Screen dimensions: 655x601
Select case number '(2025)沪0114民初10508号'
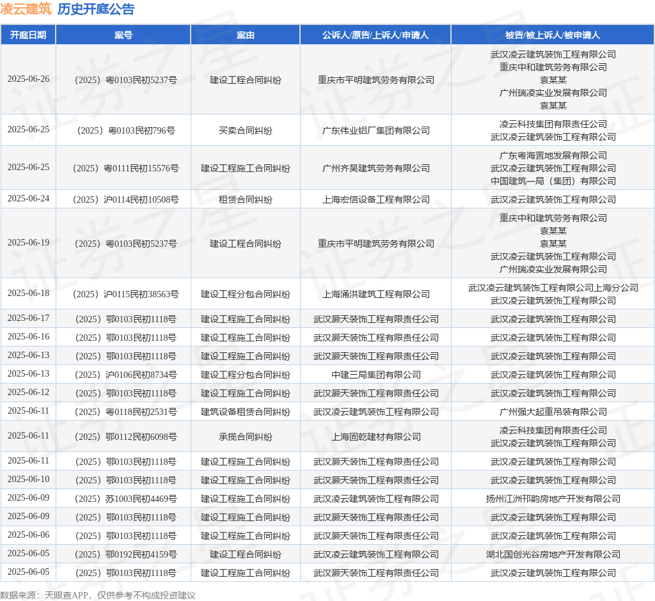pyautogui.click(x=126, y=199)
